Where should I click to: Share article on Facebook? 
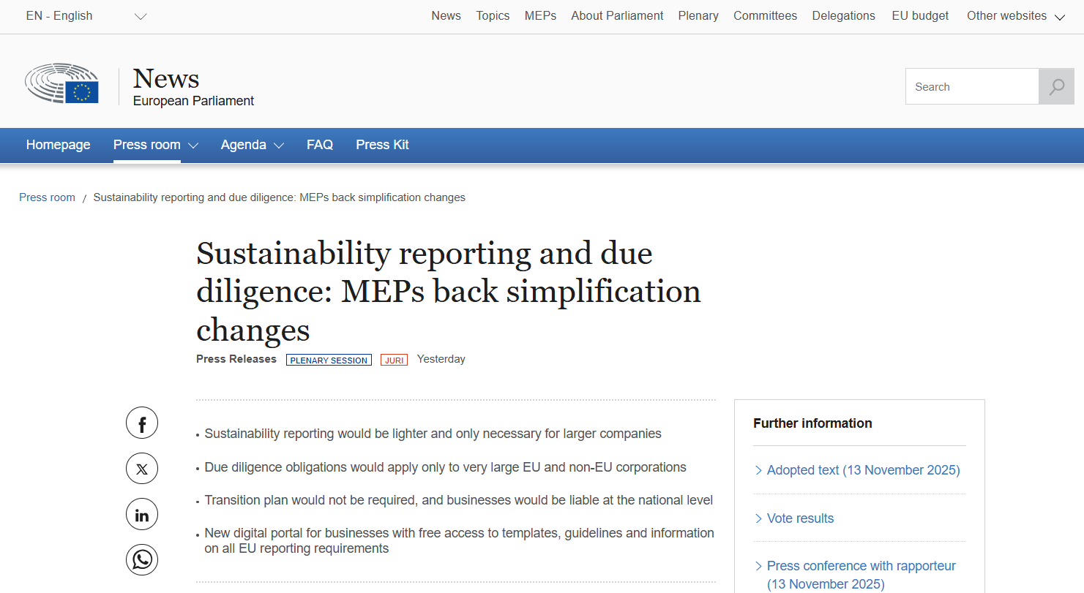(x=142, y=423)
